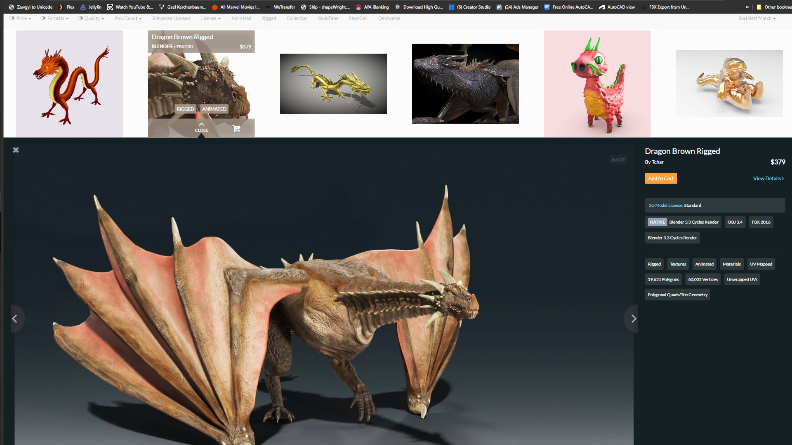This screenshot has height=445, width=792.
Task: Close the preview panel with X icon
Action: (x=16, y=150)
